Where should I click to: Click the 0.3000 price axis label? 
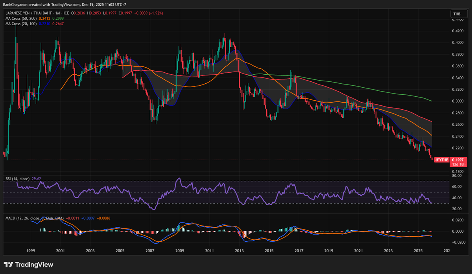coord(457,101)
